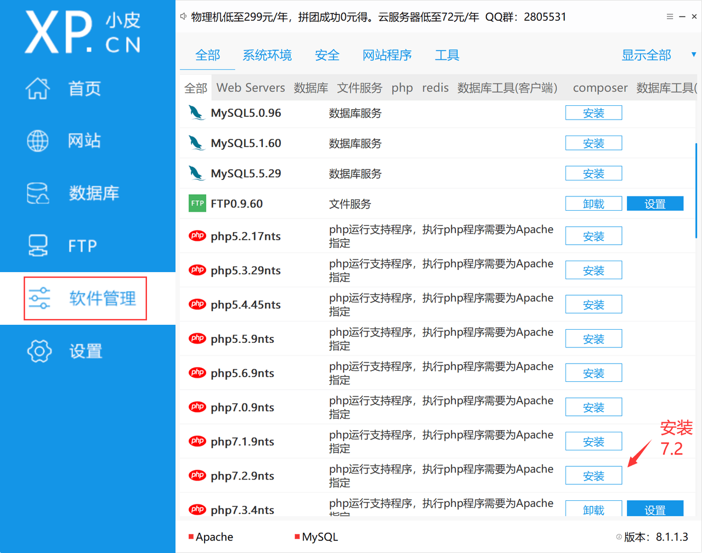
Task: Switch to the top 全部 category tab
Action: [207, 55]
